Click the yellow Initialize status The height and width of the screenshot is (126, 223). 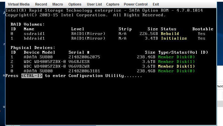coord(174,38)
